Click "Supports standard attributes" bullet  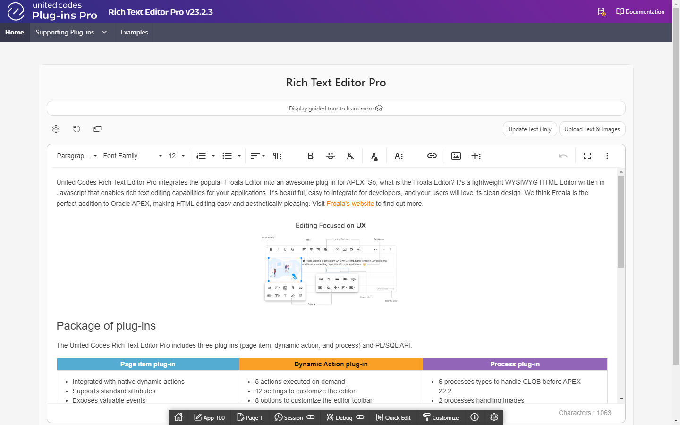(114, 391)
